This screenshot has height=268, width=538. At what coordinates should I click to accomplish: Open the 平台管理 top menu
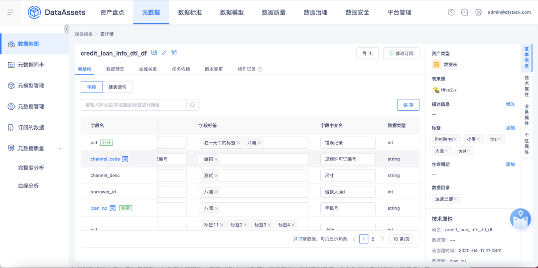pos(399,12)
